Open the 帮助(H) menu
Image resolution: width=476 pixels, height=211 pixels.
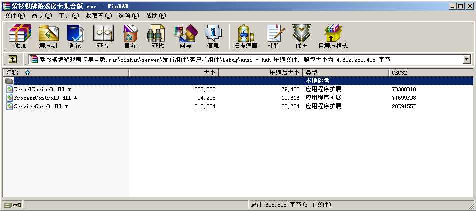(156, 16)
